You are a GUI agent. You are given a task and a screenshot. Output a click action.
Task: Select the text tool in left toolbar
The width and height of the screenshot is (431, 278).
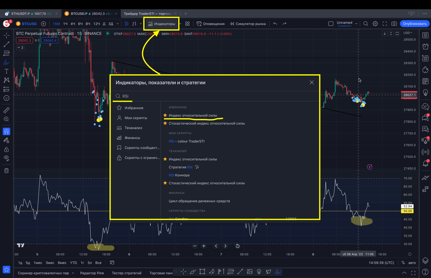coord(6,71)
